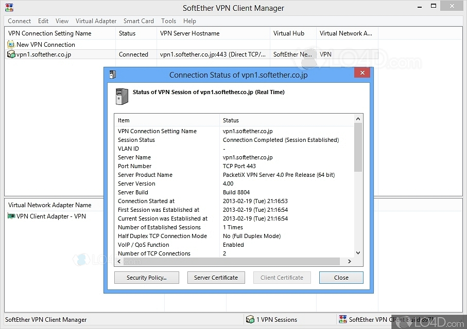Screen dimensions: 467x329
Task: Open the Smart Card menu
Action: click(x=139, y=21)
